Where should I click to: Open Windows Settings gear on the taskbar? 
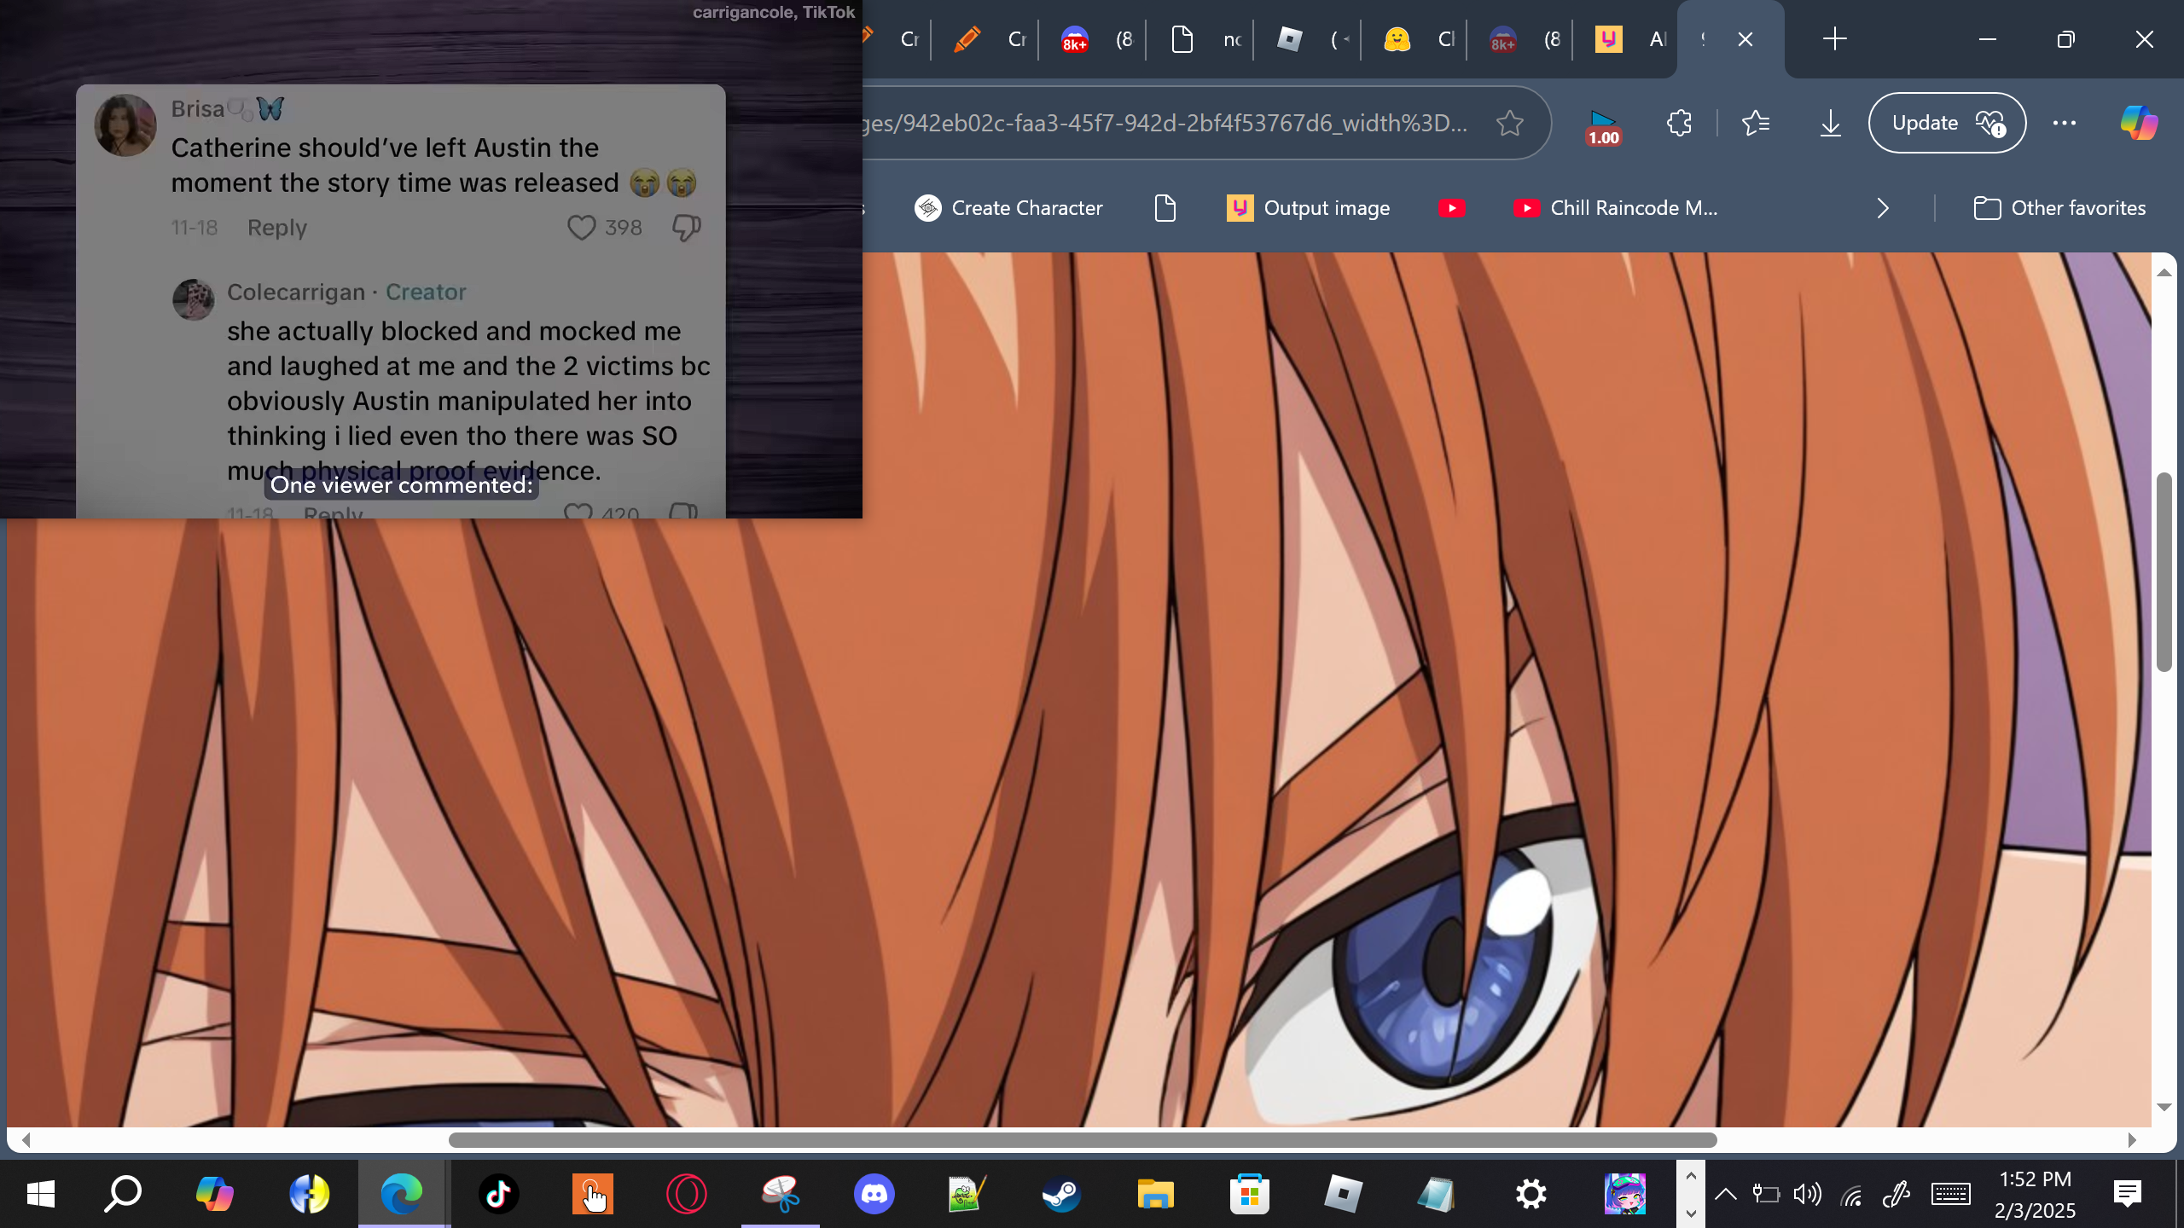coord(1531,1194)
